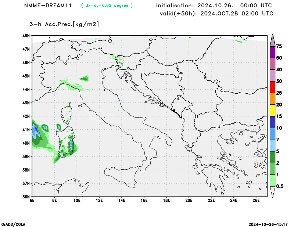Image resolution: width=294 pixels, height=227 pixels.
Task: Click the 45N latitude axis label
Action: tap(26, 76)
